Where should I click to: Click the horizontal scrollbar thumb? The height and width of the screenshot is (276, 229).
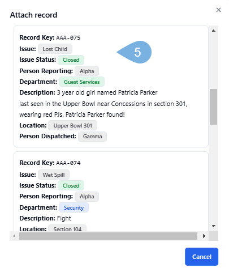tap(108, 236)
